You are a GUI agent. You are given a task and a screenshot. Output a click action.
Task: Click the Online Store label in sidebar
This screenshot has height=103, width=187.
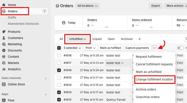click(16, 84)
